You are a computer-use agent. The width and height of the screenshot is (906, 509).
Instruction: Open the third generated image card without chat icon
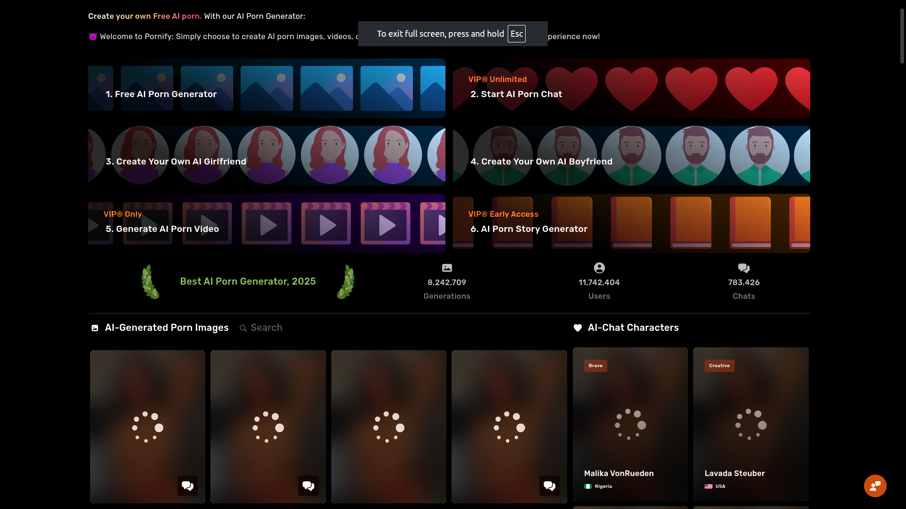pyautogui.click(x=388, y=427)
